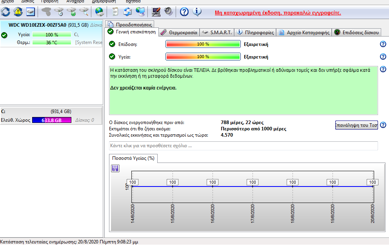Click the blue question mark toolbar icon

coord(184,12)
